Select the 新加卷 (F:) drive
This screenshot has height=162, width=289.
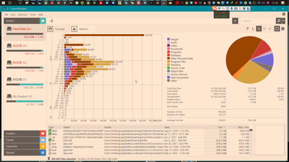pos(25,84)
